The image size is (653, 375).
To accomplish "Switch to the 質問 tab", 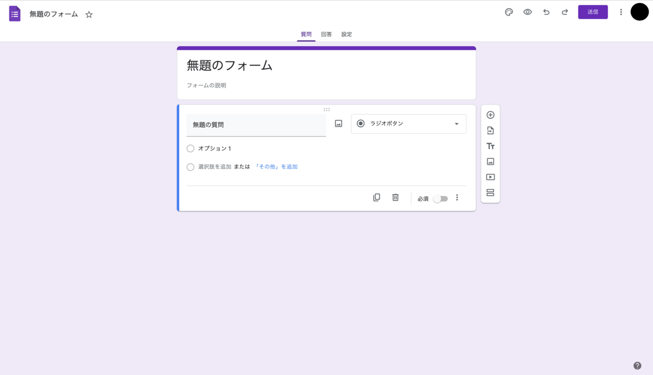I will point(306,34).
